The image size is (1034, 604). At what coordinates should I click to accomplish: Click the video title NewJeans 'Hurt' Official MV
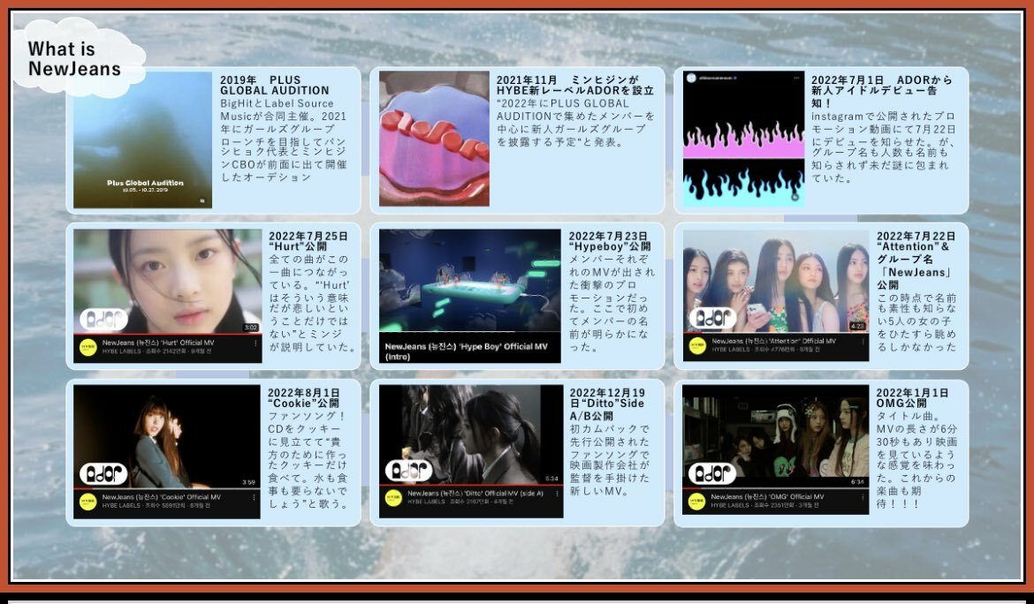pyautogui.click(x=158, y=344)
